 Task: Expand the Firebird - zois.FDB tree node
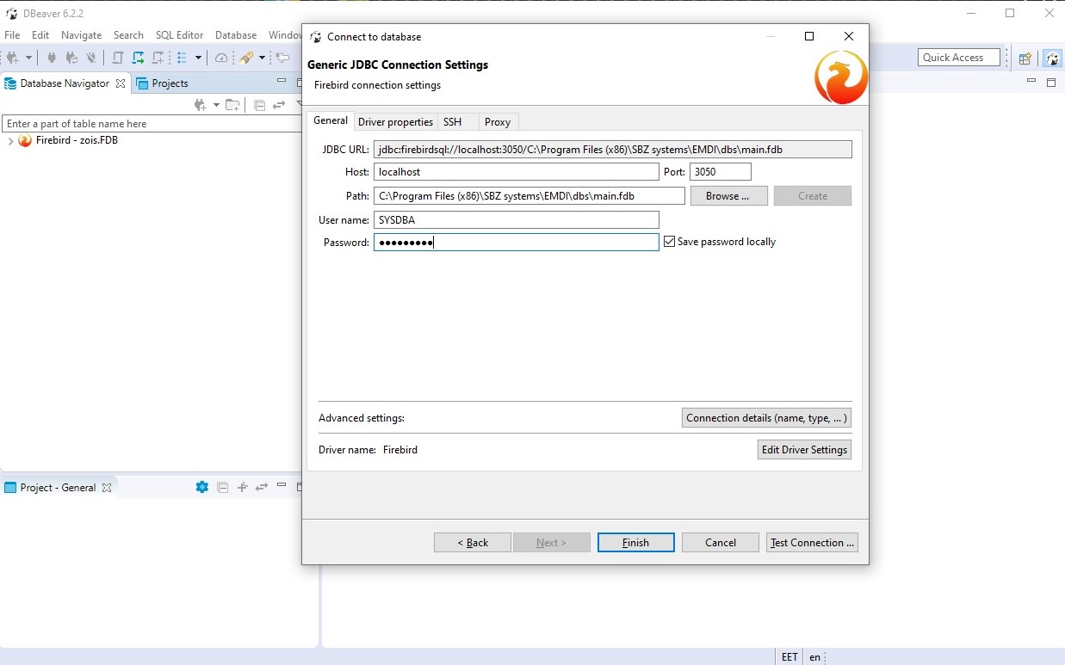pos(10,141)
